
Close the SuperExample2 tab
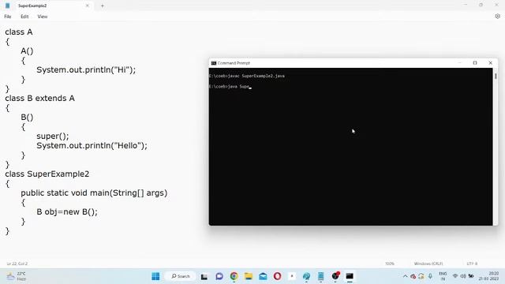[x=88, y=6]
